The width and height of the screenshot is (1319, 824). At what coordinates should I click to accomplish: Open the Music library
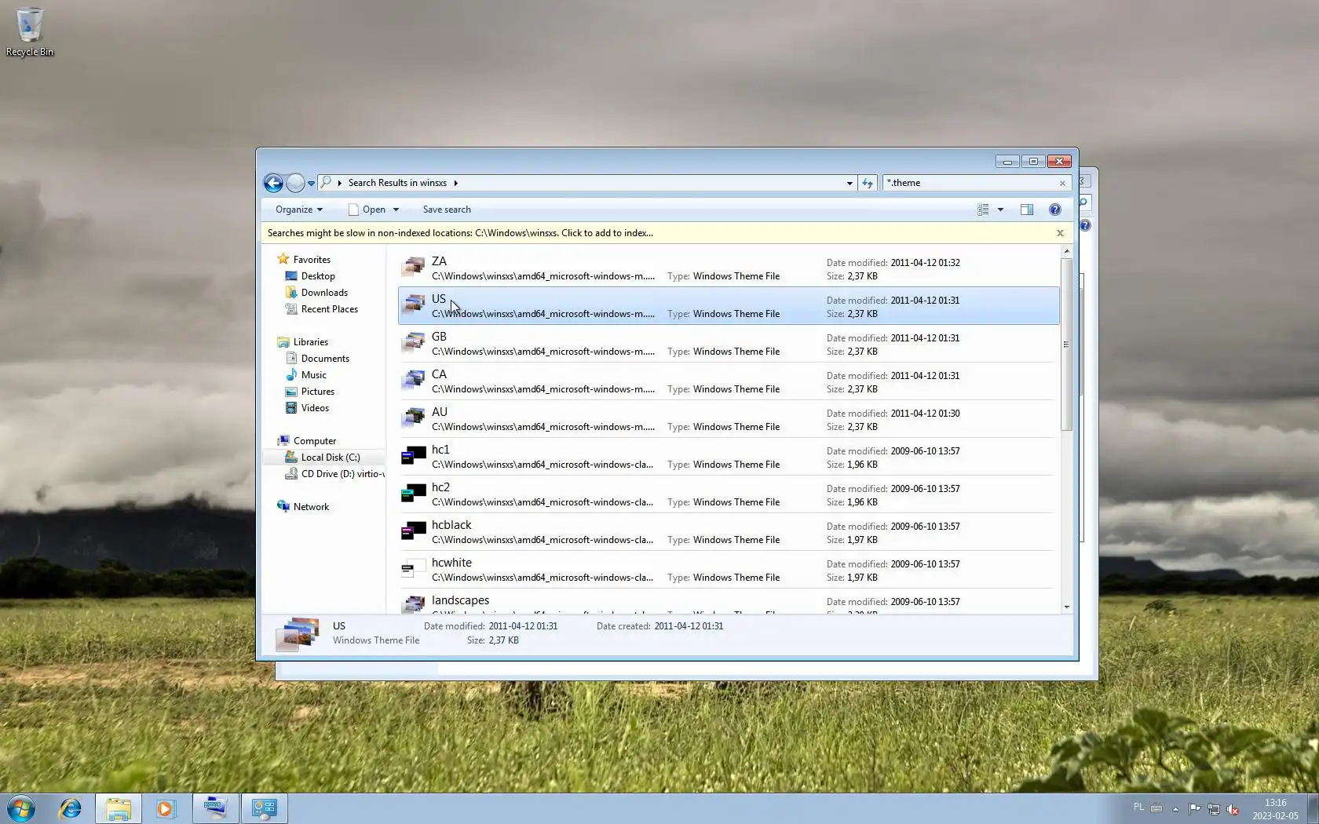coord(313,375)
